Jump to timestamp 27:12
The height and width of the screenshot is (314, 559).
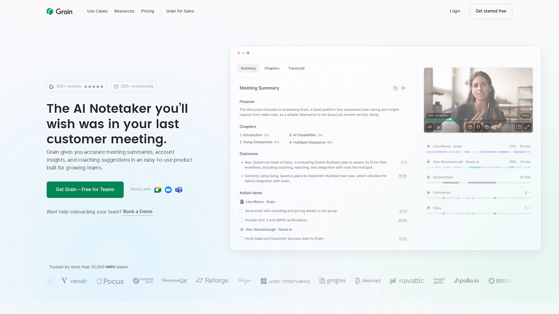coord(403,211)
